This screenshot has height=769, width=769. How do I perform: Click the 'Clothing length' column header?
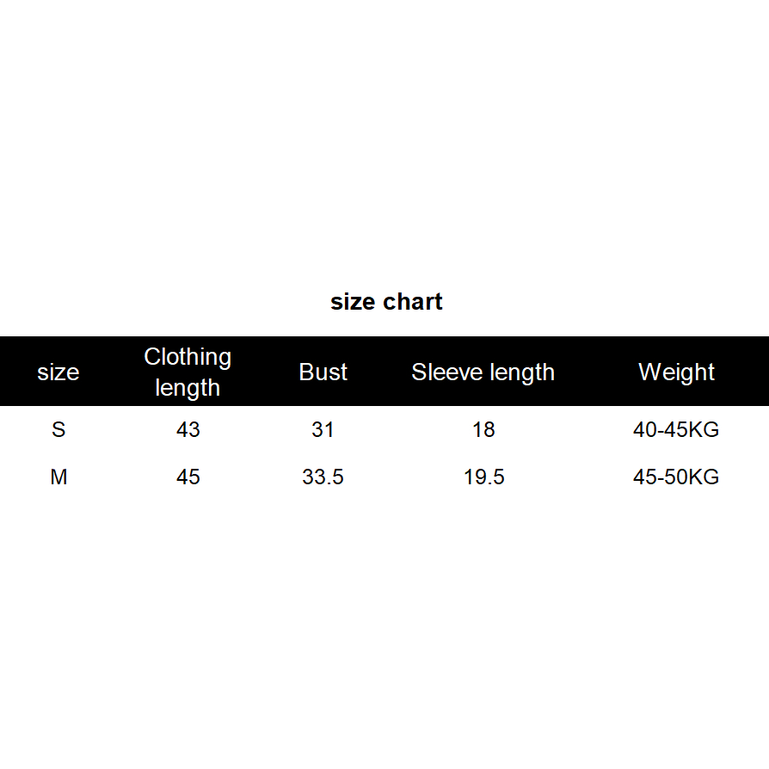(x=188, y=372)
